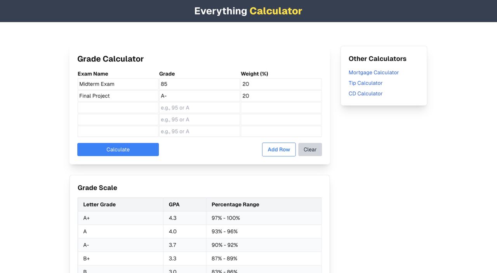Click the third row exam name field
Image resolution: width=497 pixels, height=273 pixels.
click(x=118, y=108)
